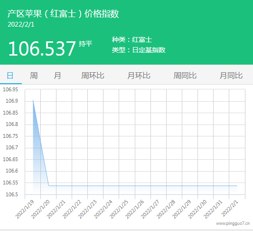Select the 日 daily tab
The height and width of the screenshot is (231, 253).
pos(10,76)
